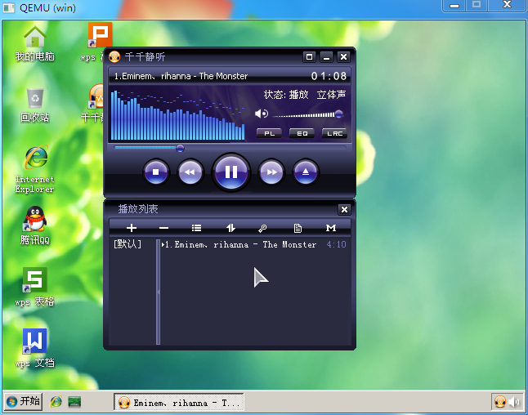Mute sound via speaker icon in player
The image size is (528, 415).
[x=261, y=114]
